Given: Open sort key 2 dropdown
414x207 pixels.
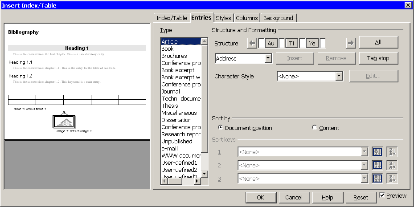Looking at the screenshot, I should tap(365, 165).
